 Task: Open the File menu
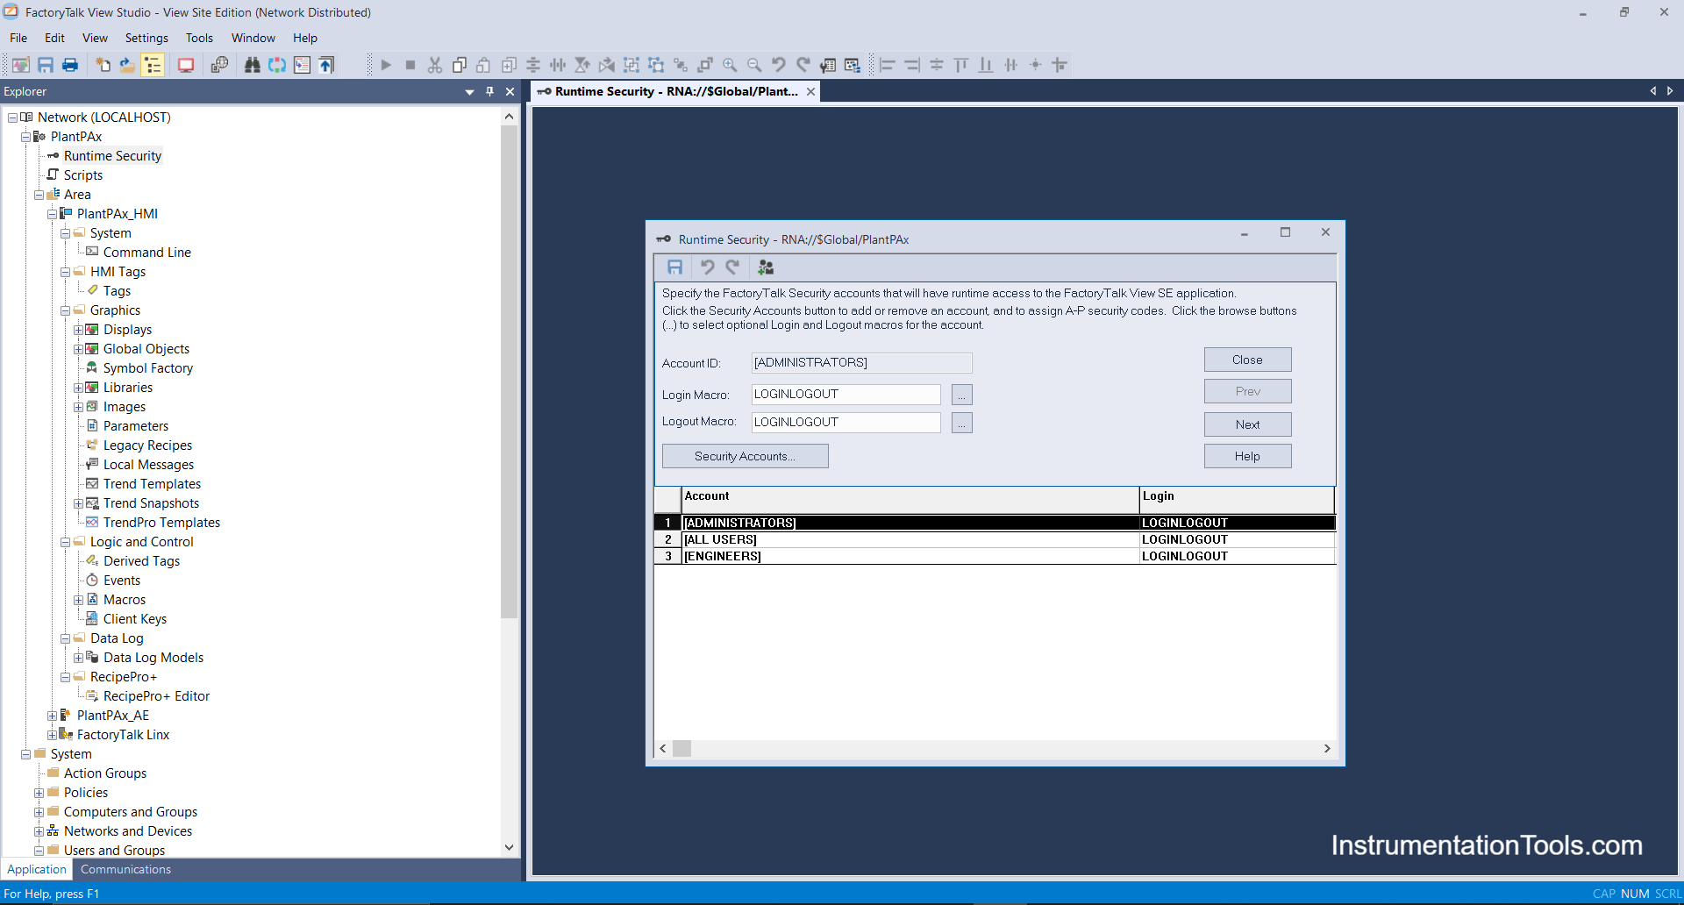[x=18, y=38]
